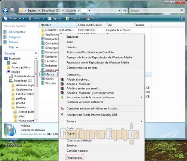Select perflogs folder in tree
The height and width of the screenshot is (161, 187).
tap(21, 98)
